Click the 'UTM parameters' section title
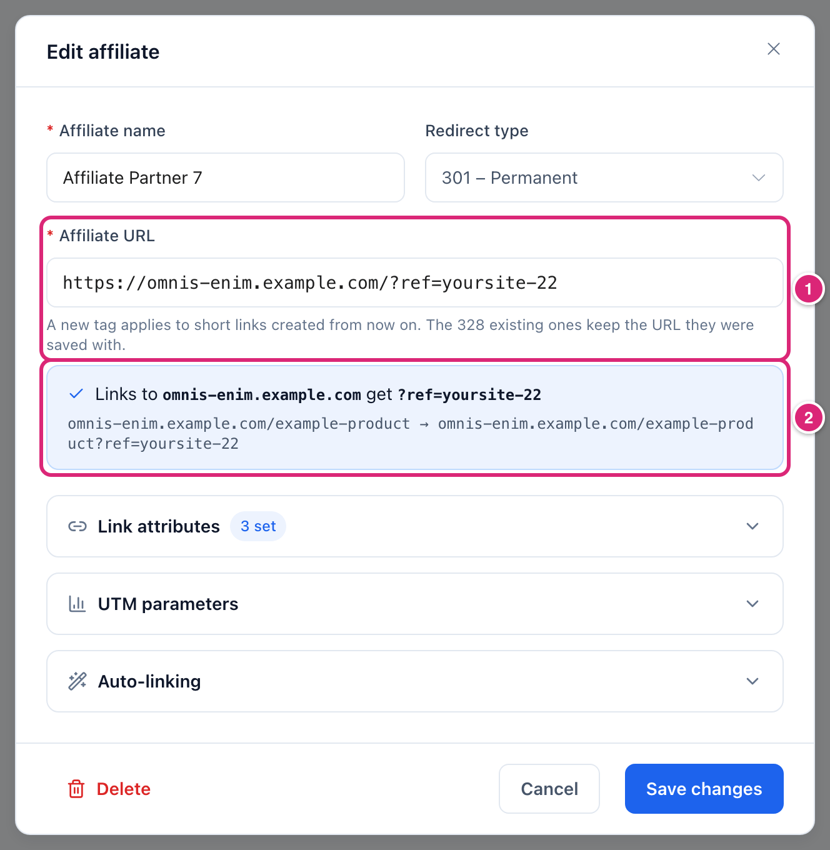830x850 pixels. [x=168, y=604]
